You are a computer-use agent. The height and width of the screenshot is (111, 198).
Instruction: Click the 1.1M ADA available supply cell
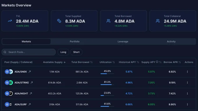point(54,72)
